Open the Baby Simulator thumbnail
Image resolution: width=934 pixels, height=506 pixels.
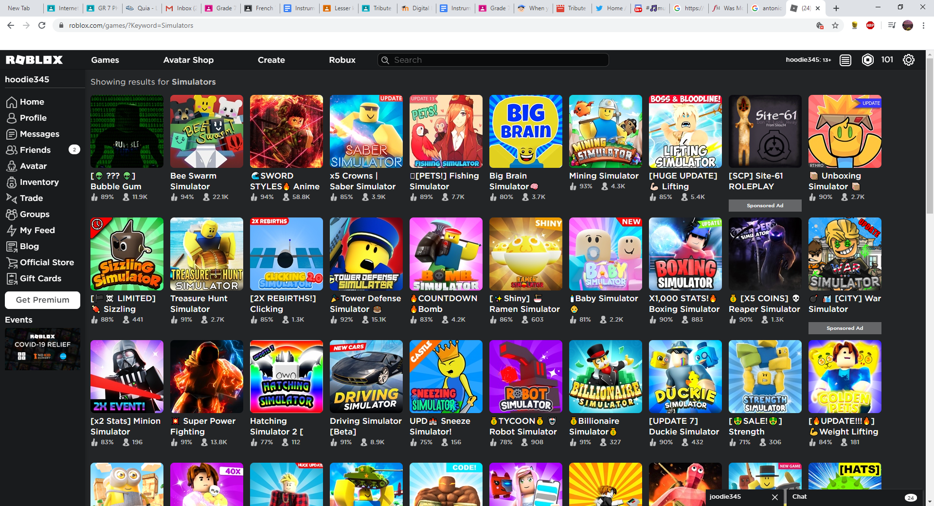click(x=606, y=254)
